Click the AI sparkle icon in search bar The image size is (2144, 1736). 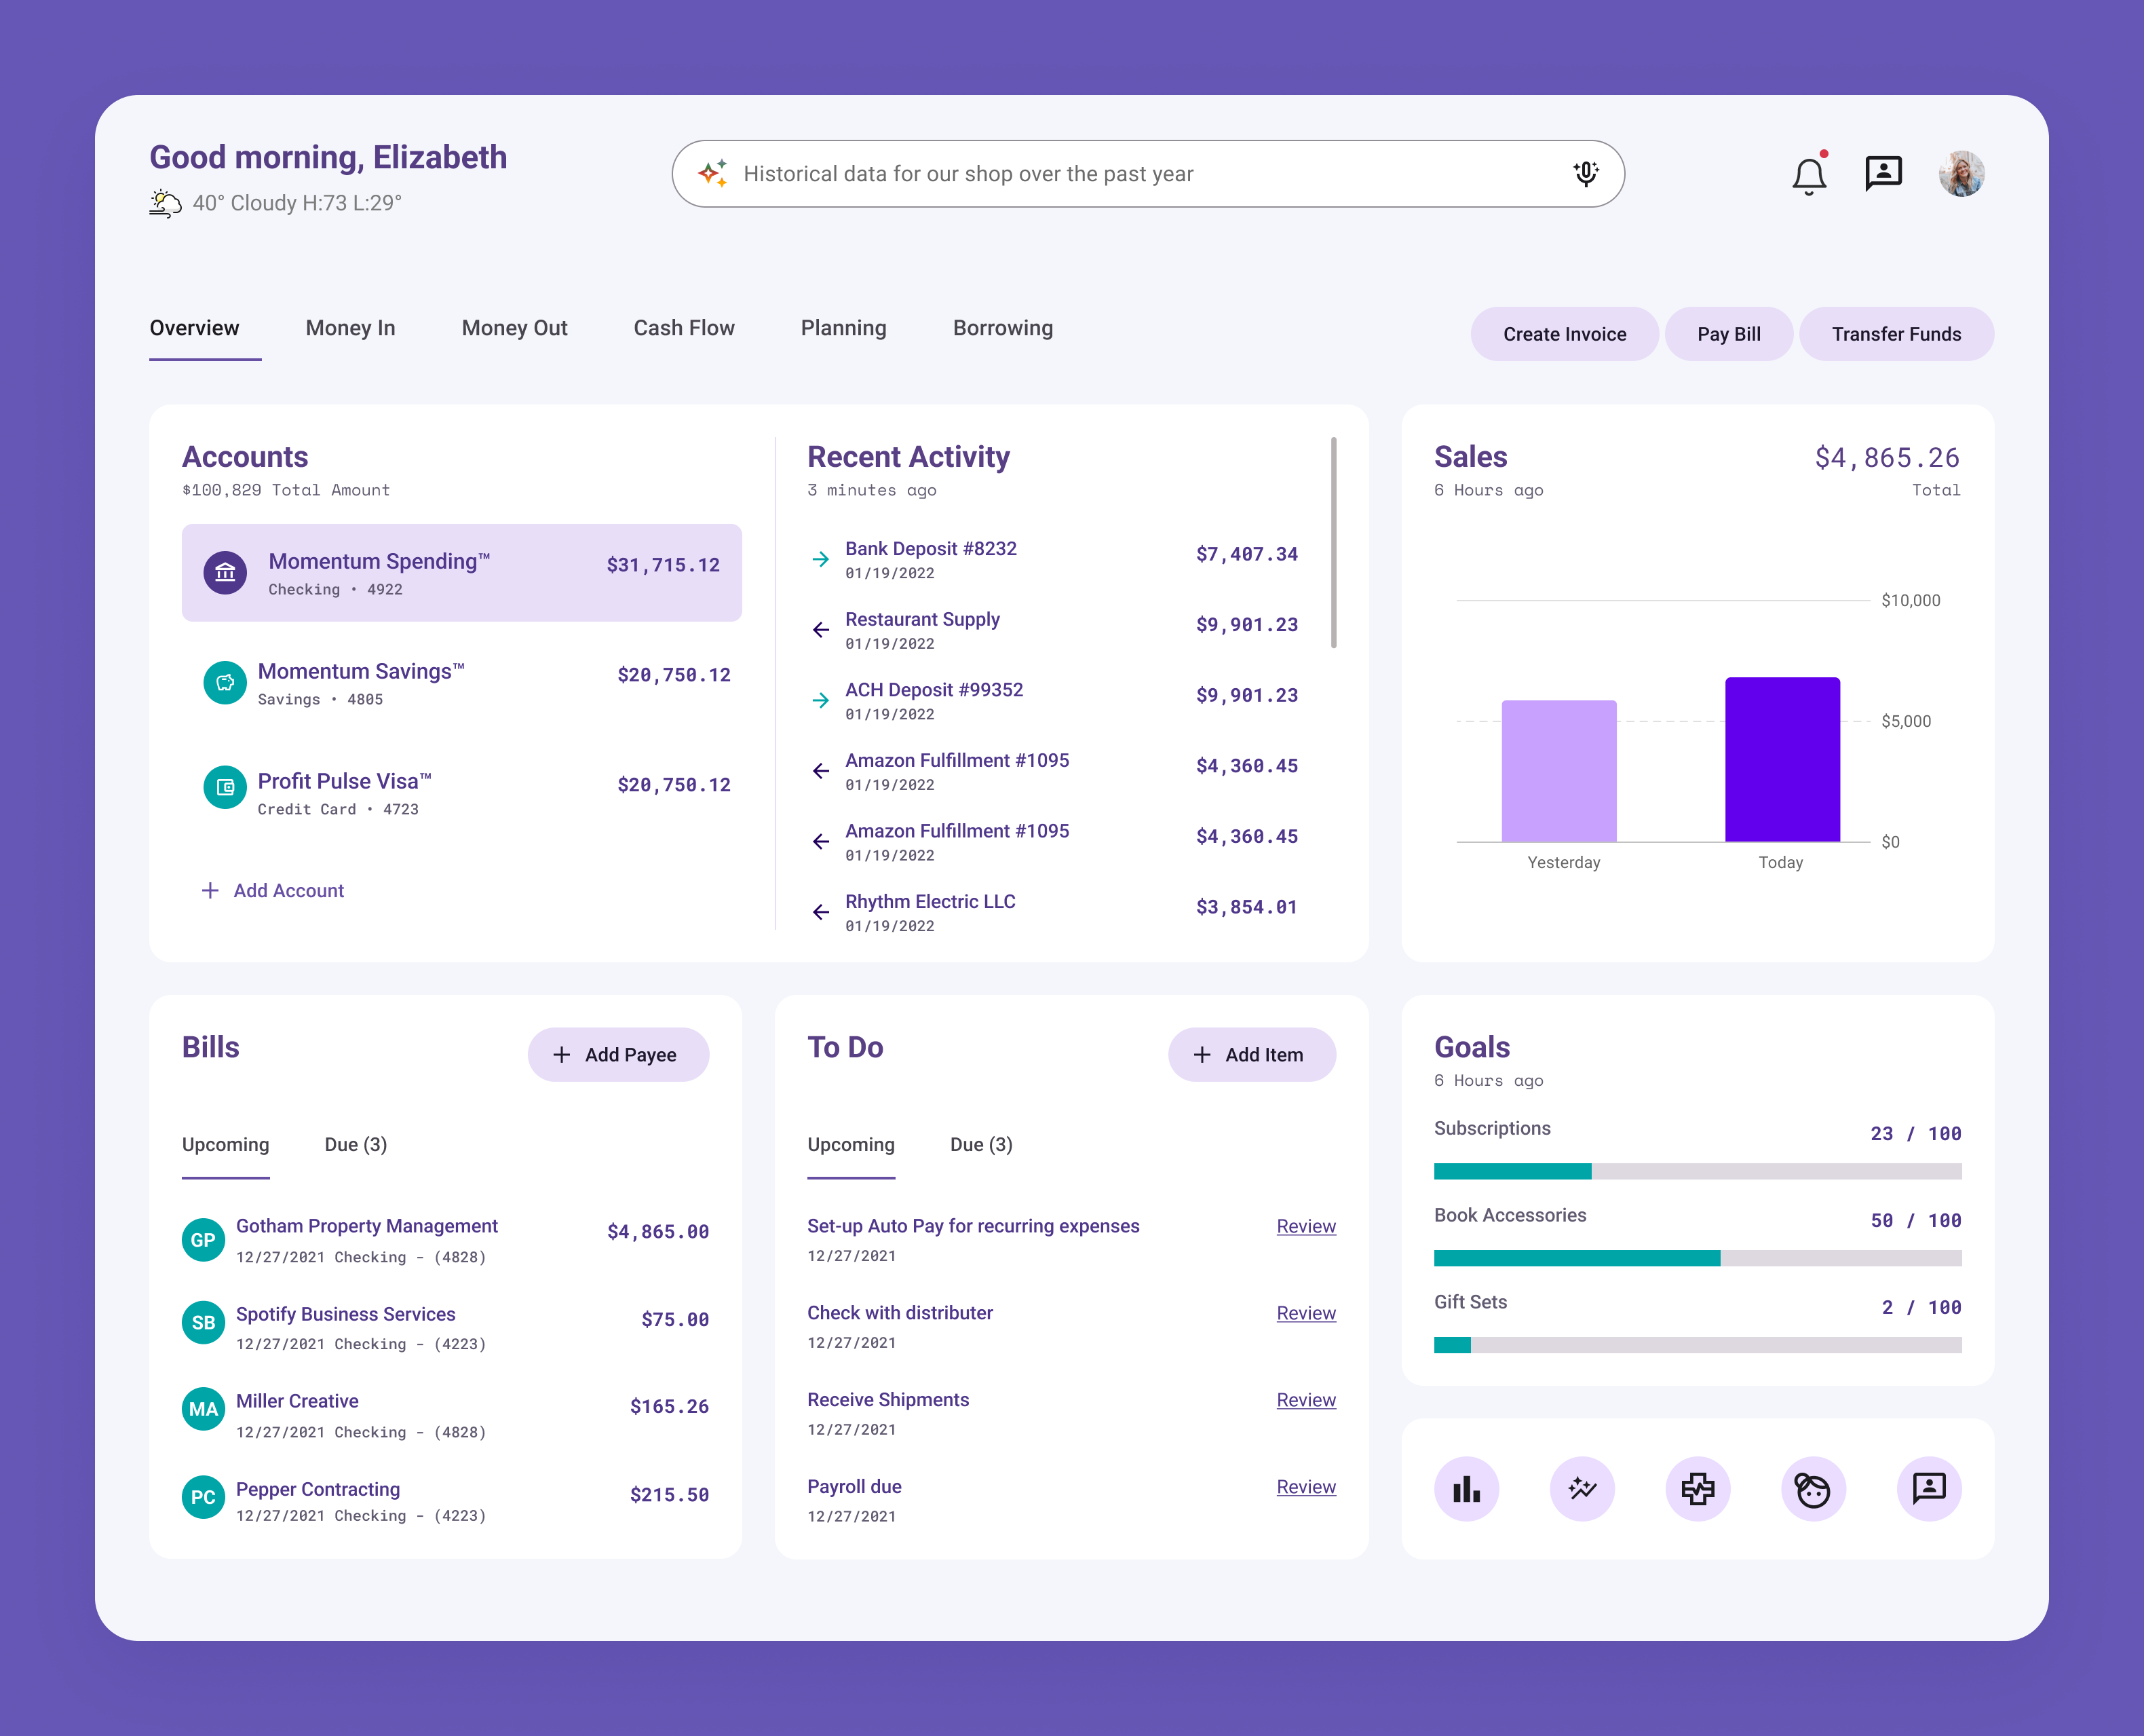tap(712, 174)
